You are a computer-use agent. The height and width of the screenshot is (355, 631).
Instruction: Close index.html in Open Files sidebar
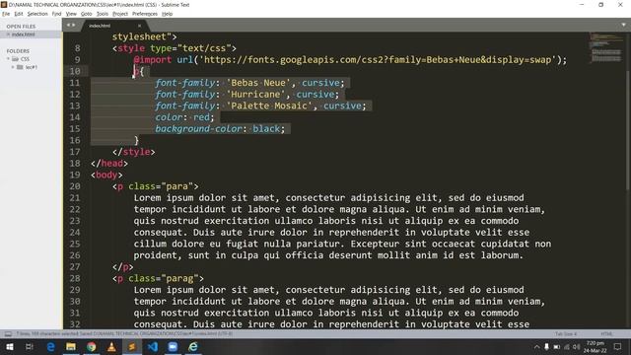(8, 35)
